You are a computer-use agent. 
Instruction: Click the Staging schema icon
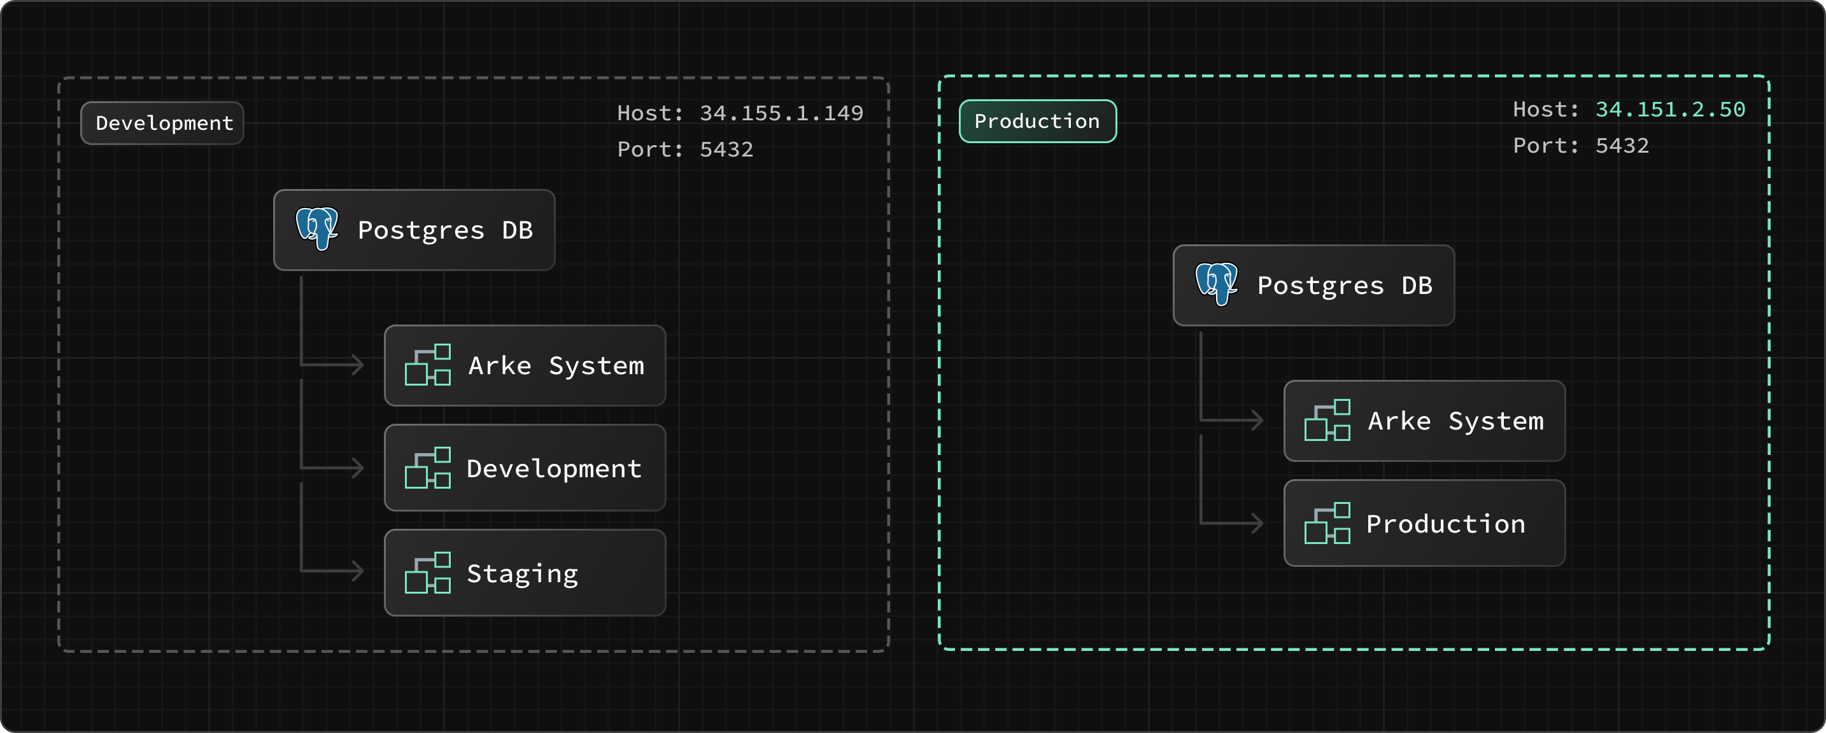pyautogui.click(x=428, y=571)
